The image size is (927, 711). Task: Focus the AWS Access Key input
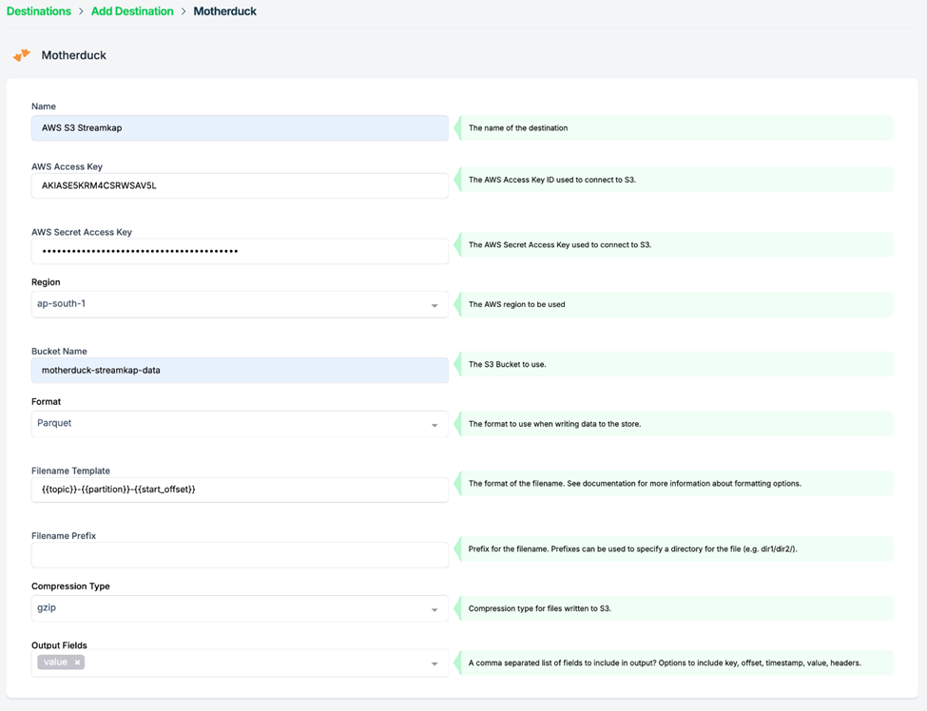point(240,185)
